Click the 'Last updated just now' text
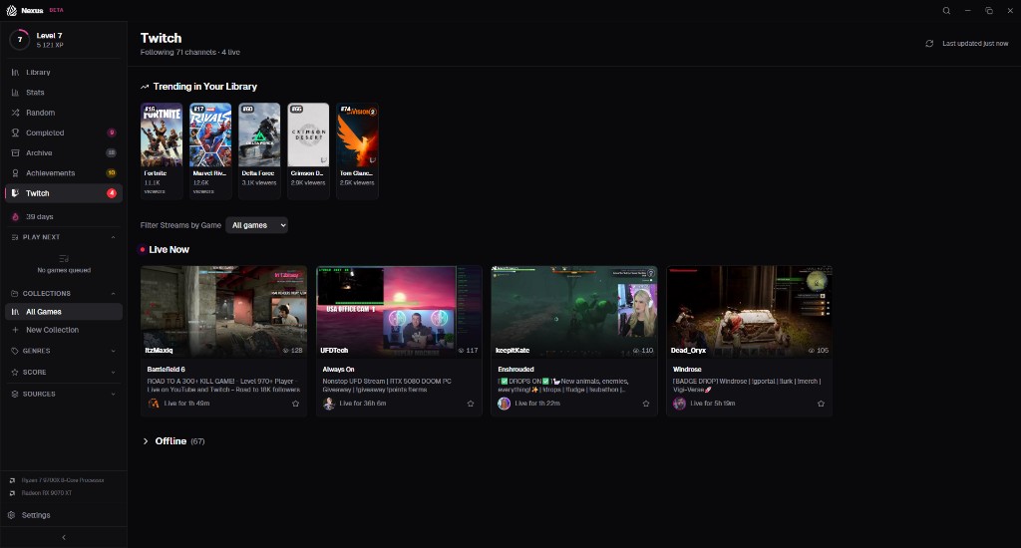This screenshot has width=1021, height=548. [x=975, y=44]
